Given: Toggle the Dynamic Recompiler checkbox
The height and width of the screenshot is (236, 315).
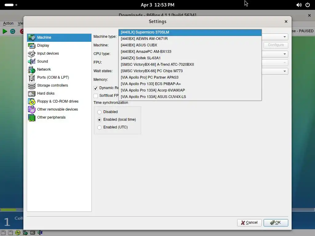Looking at the screenshot, I should coord(96,88).
